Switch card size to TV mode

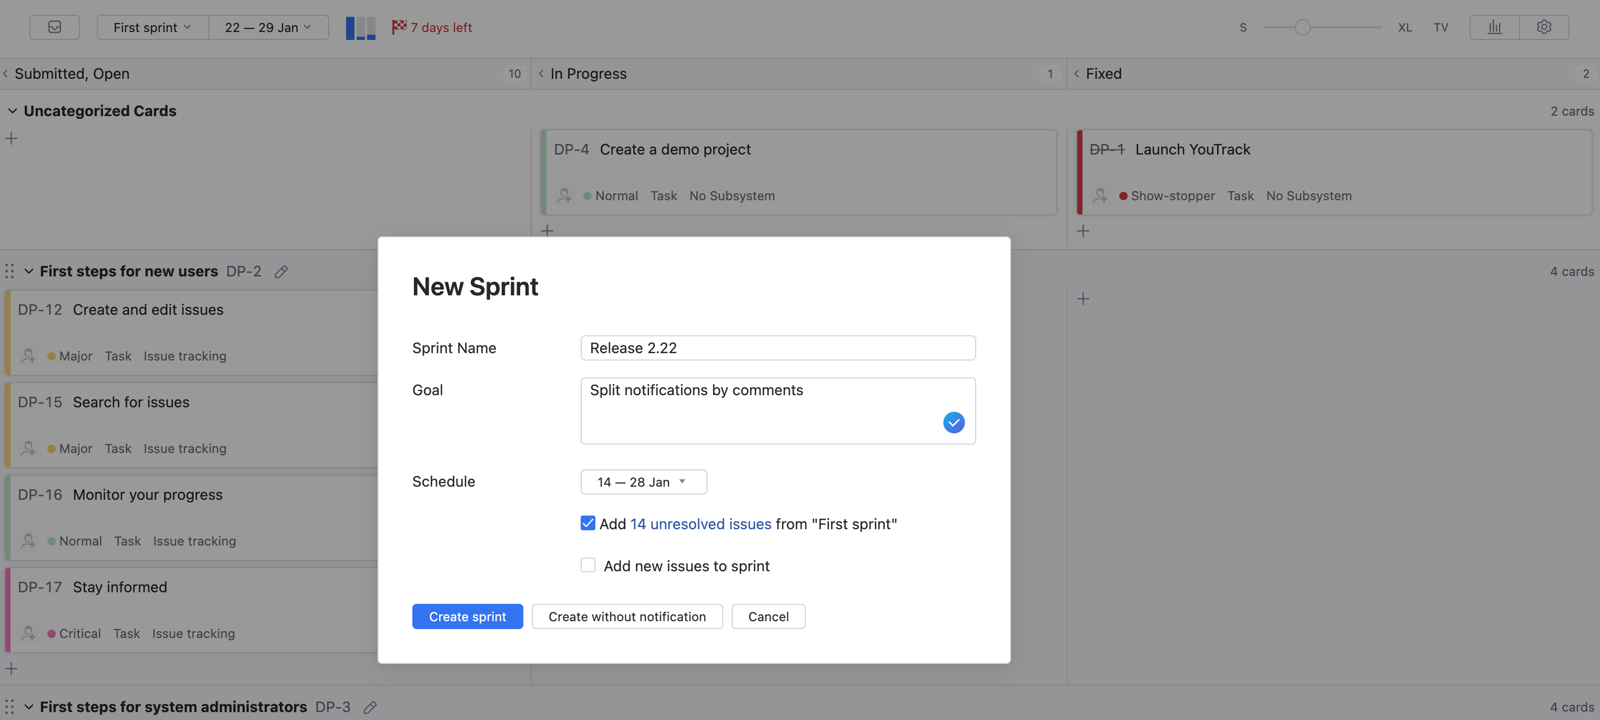[x=1441, y=27]
